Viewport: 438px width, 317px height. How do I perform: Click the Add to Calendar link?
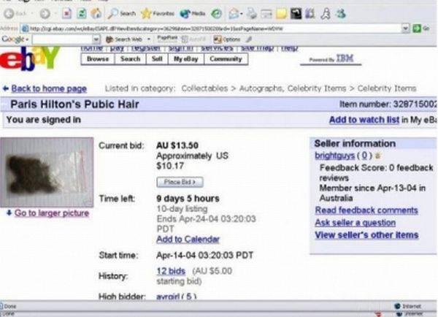click(x=188, y=240)
